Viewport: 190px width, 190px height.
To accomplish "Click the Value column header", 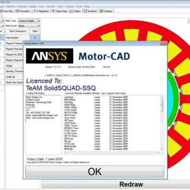I will [x=35, y=31].
